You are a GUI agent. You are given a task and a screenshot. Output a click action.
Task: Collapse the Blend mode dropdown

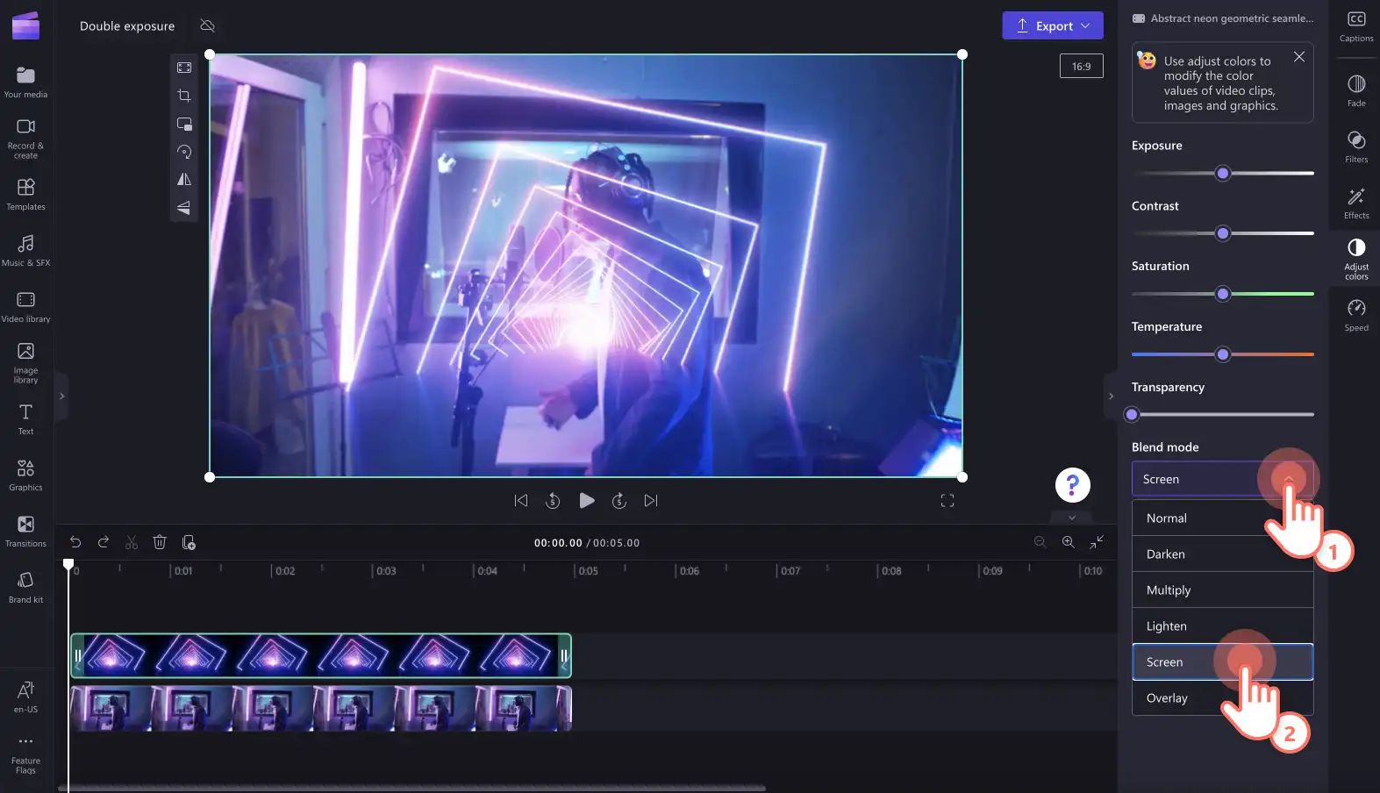1288,479
